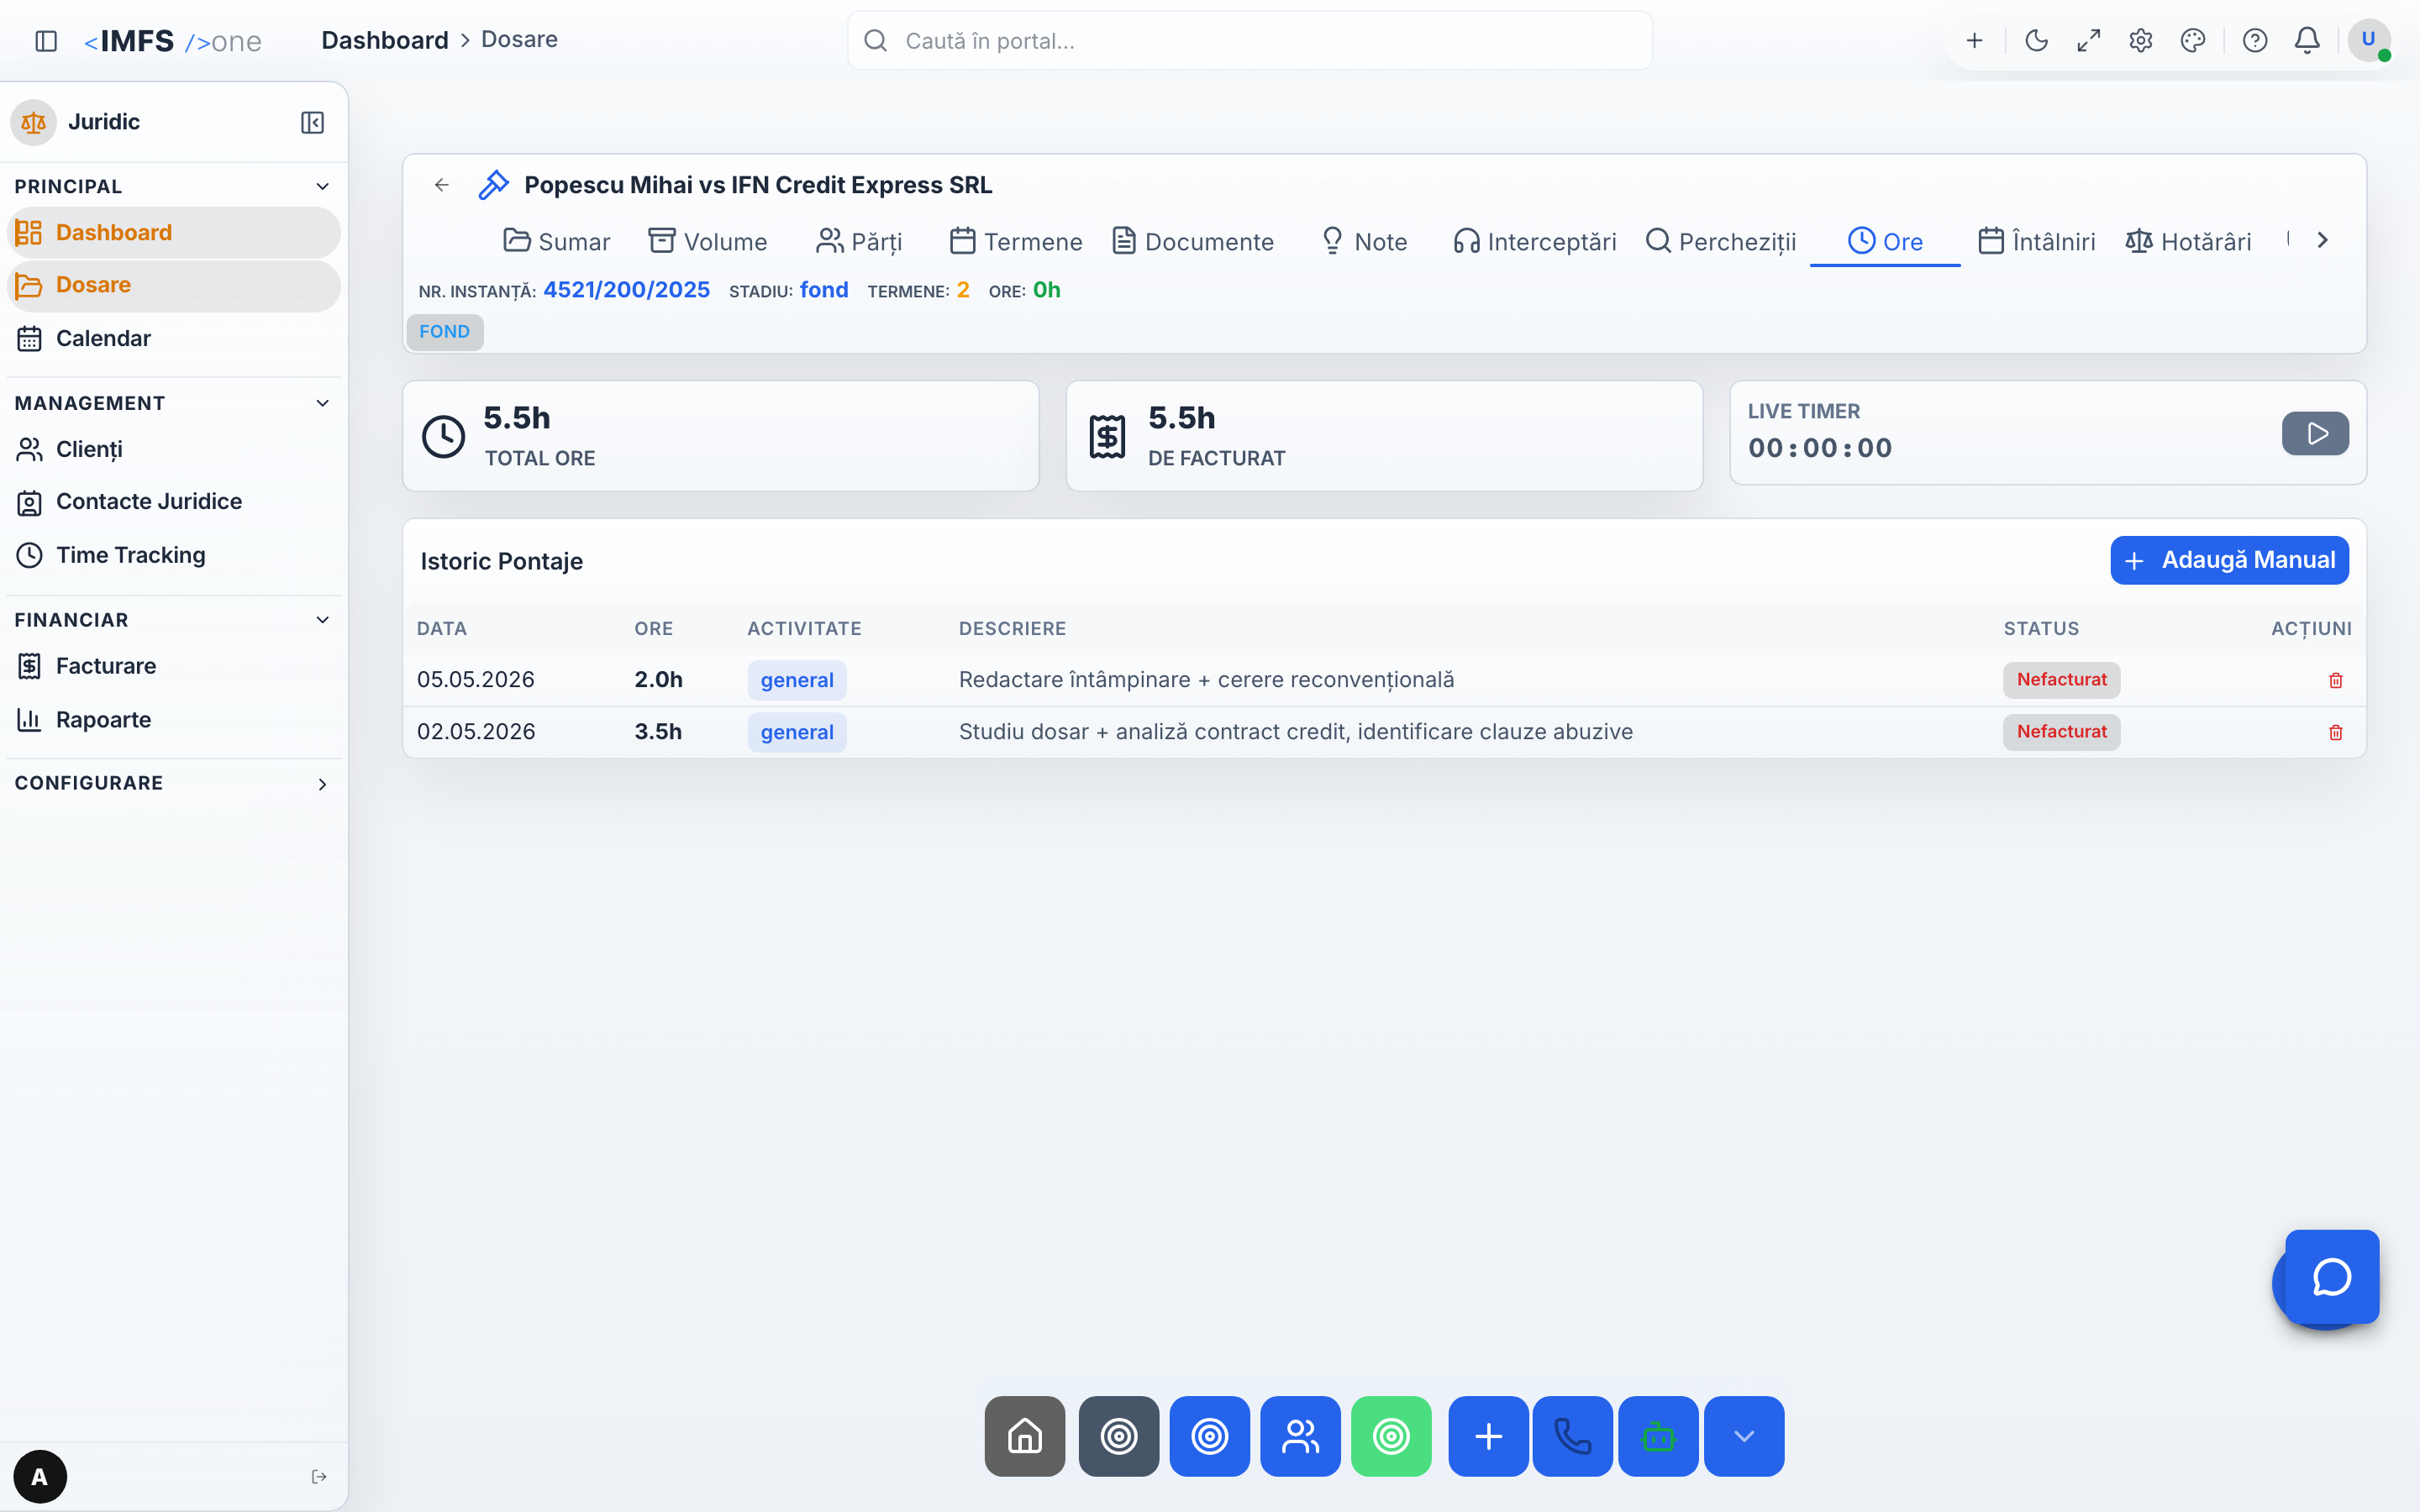The image size is (2420, 1512).
Task: Open help question mark icon
Action: click(2255, 41)
